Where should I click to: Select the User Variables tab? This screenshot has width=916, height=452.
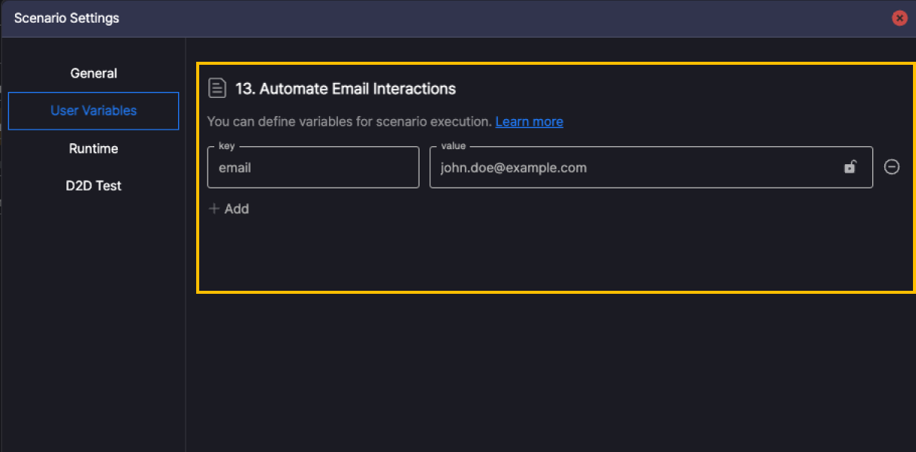(94, 111)
